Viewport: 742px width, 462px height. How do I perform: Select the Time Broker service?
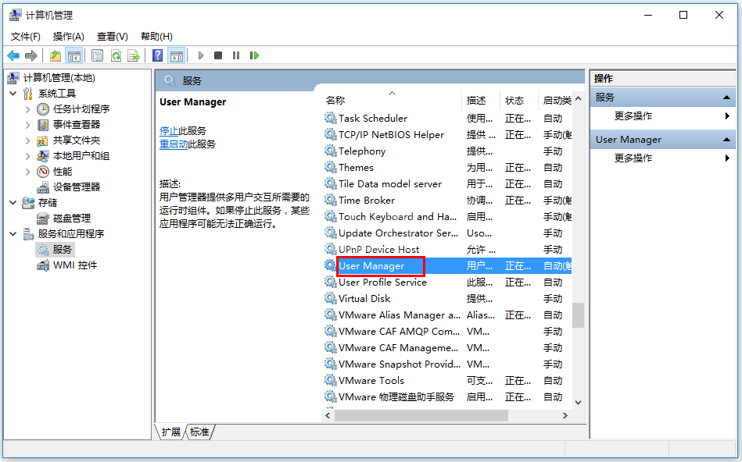[x=447, y=201]
